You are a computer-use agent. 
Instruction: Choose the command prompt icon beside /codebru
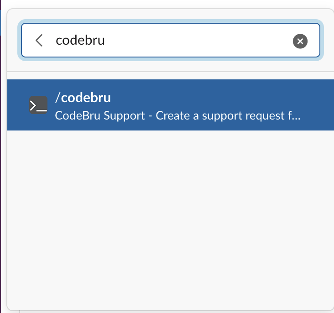(38, 105)
